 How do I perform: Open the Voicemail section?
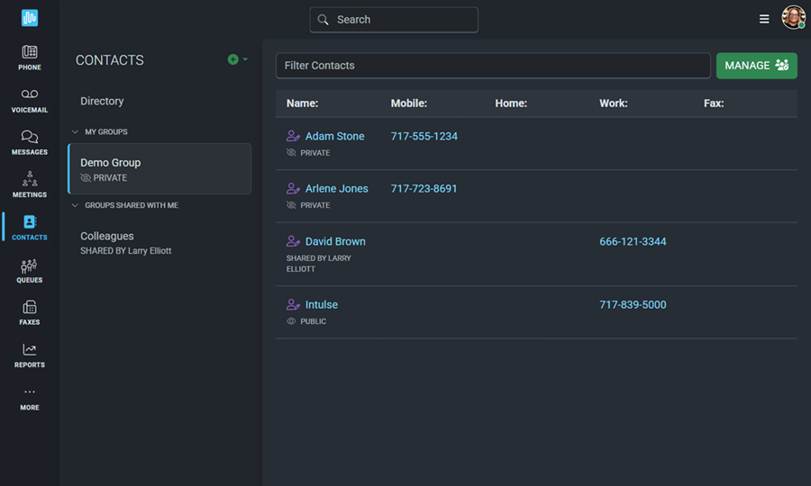tap(30, 101)
